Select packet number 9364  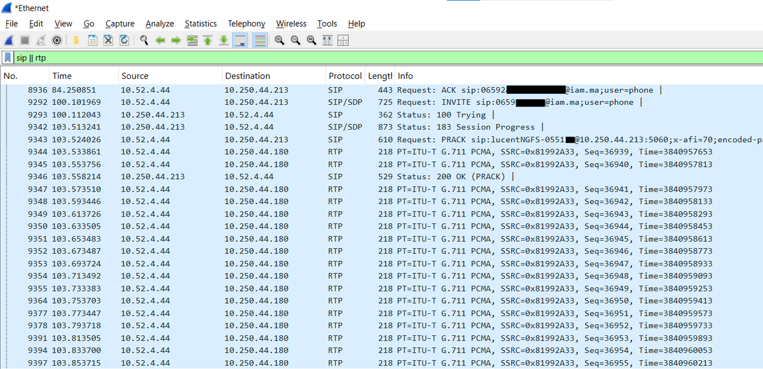click(x=381, y=300)
